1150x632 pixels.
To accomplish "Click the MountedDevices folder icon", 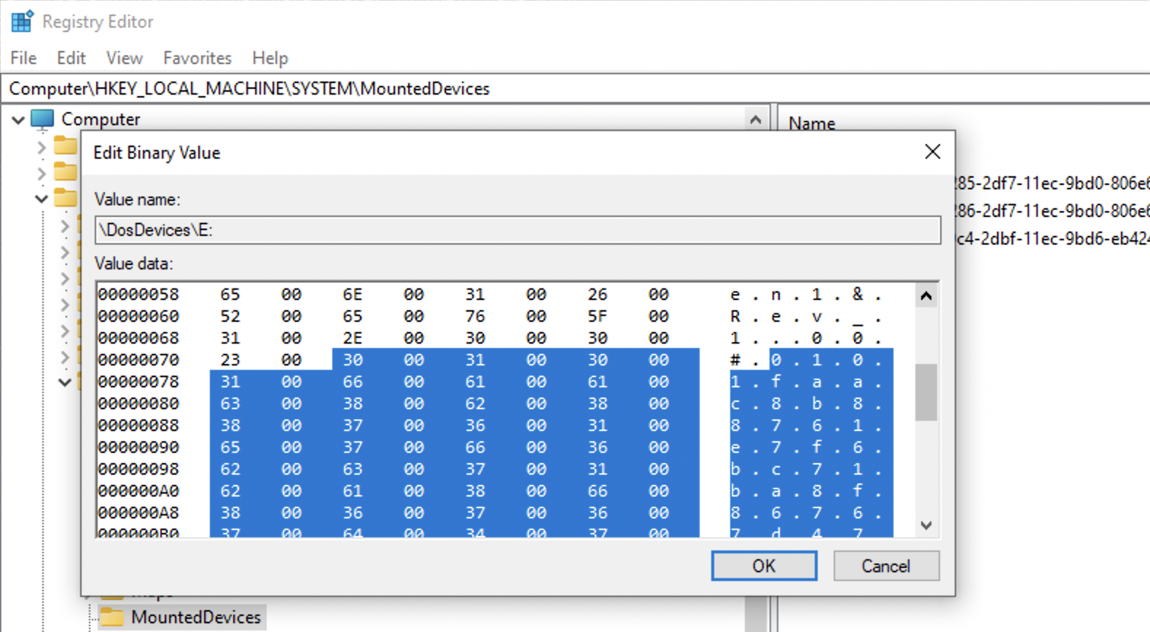I will [x=112, y=616].
